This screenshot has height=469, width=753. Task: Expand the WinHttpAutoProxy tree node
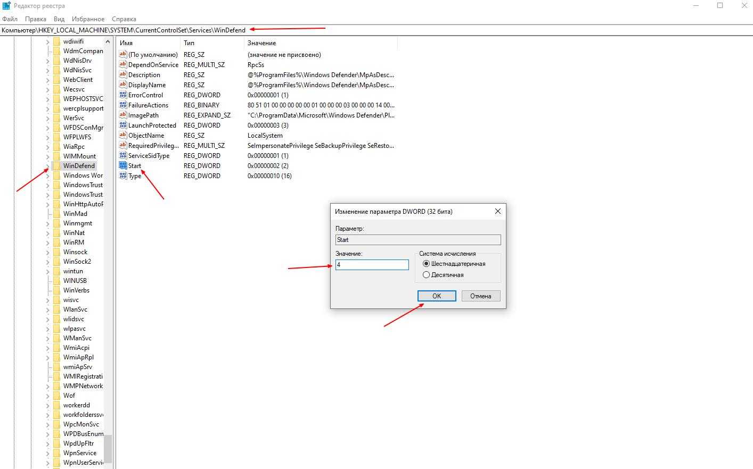pyautogui.click(x=47, y=204)
